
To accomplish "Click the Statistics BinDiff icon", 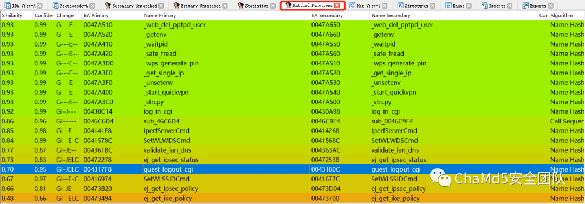I will (x=240, y=5).
